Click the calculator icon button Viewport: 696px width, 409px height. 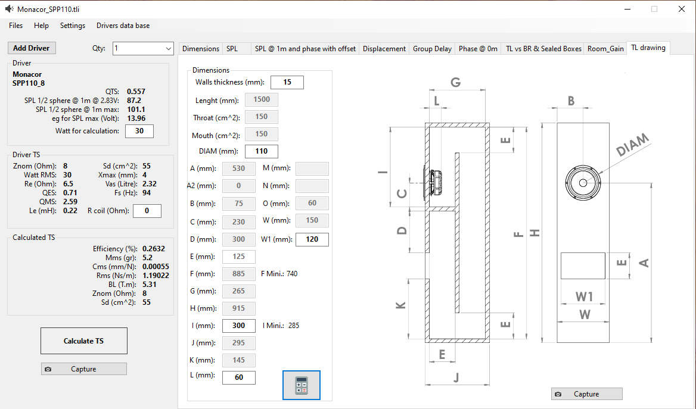(302, 385)
